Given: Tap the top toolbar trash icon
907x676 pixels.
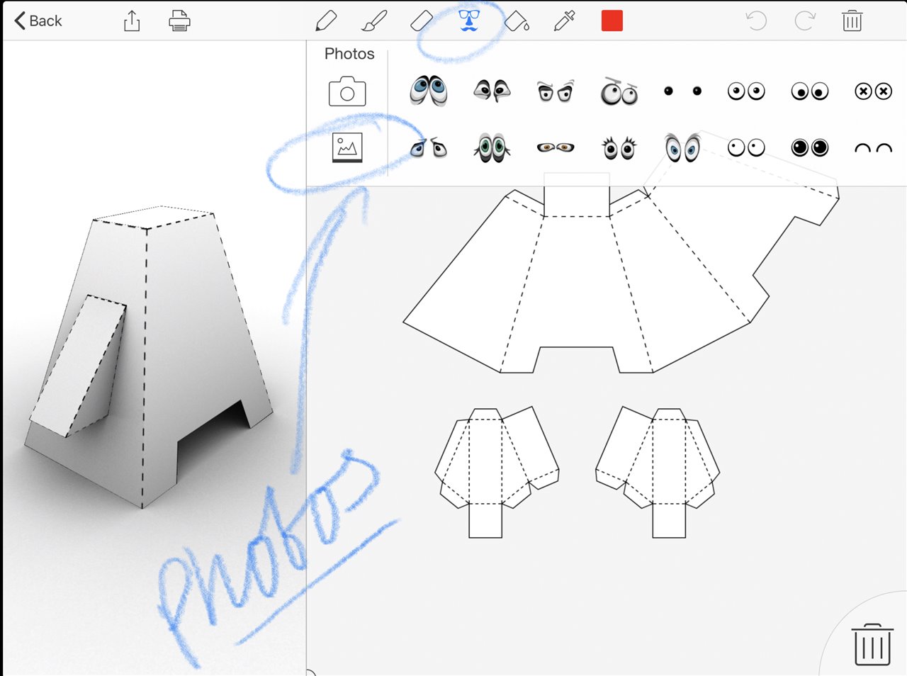Looking at the screenshot, I should 852,21.
